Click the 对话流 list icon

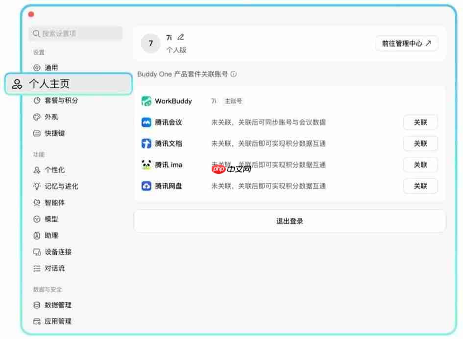pos(37,268)
